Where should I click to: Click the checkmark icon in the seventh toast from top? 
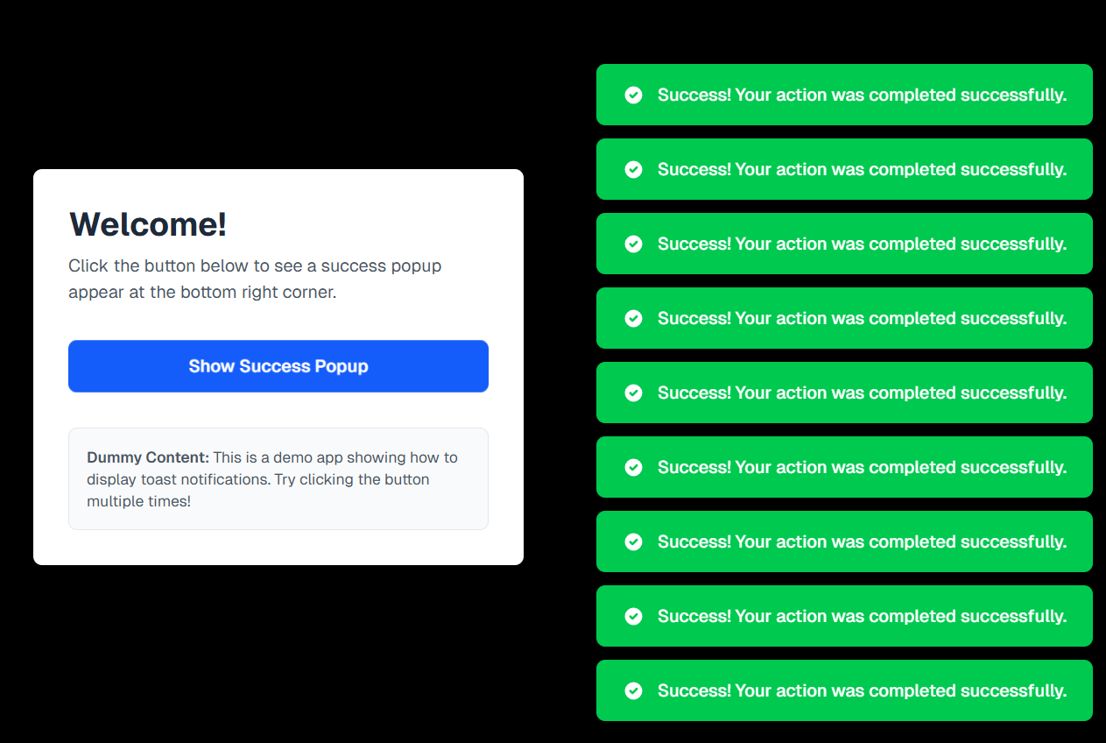pos(634,541)
